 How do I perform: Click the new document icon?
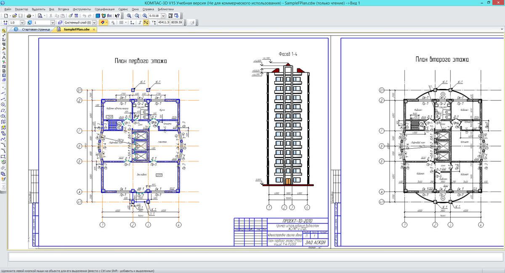coord(6,16)
